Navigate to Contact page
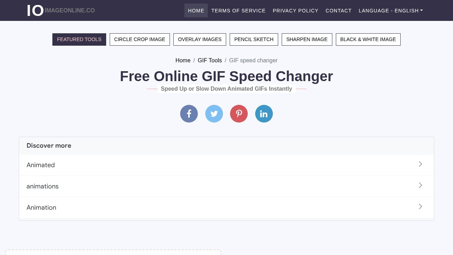 click(x=338, y=11)
